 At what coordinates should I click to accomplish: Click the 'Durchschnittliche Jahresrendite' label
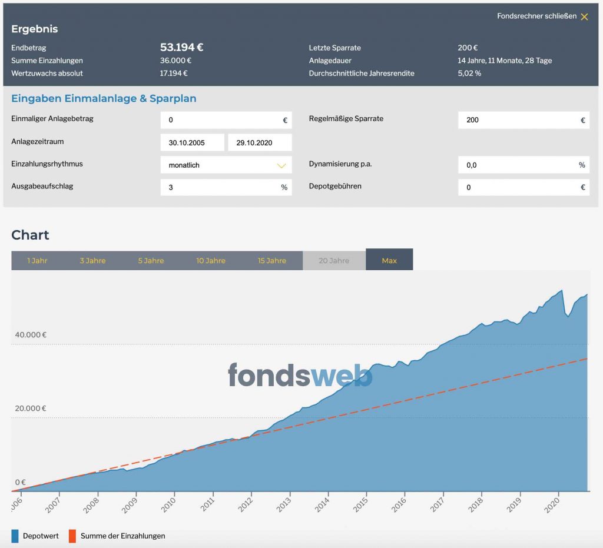click(x=362, y=73)
